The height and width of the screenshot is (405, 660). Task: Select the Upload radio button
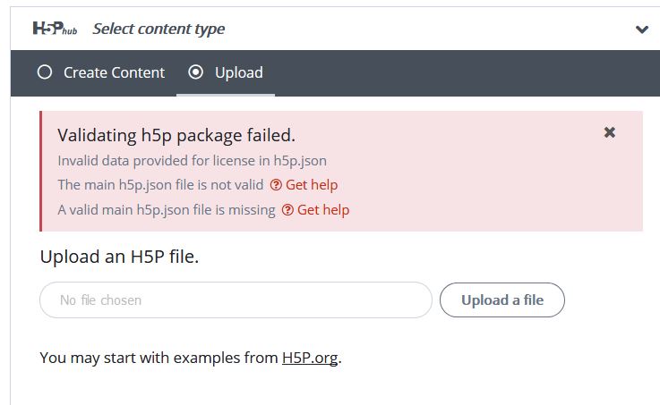click(196, 72)
